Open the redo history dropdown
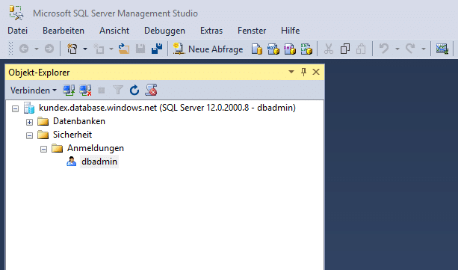The width and height of the screenshot is (458, 270). (x=423, y=49)
